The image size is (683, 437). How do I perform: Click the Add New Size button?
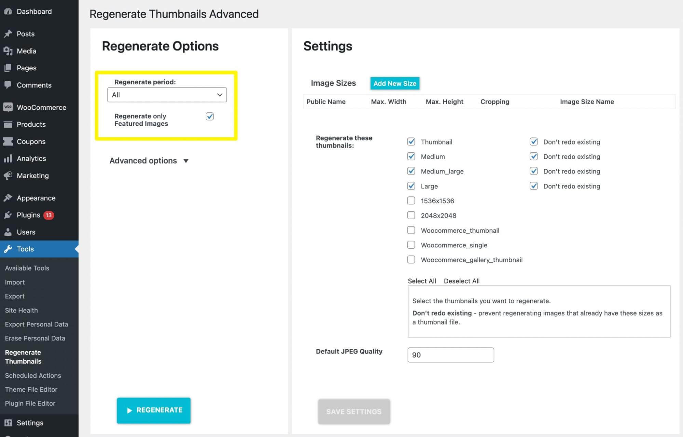395,83
